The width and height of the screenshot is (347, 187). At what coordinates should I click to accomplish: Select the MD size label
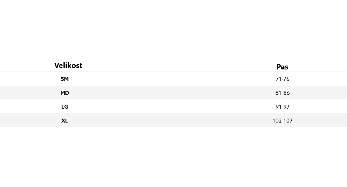coord(65,93)
